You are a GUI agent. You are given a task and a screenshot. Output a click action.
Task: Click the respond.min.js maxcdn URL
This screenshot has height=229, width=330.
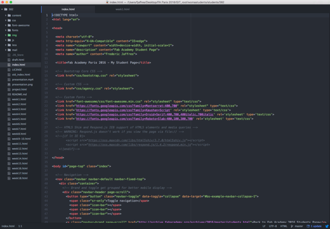point(140,145)
